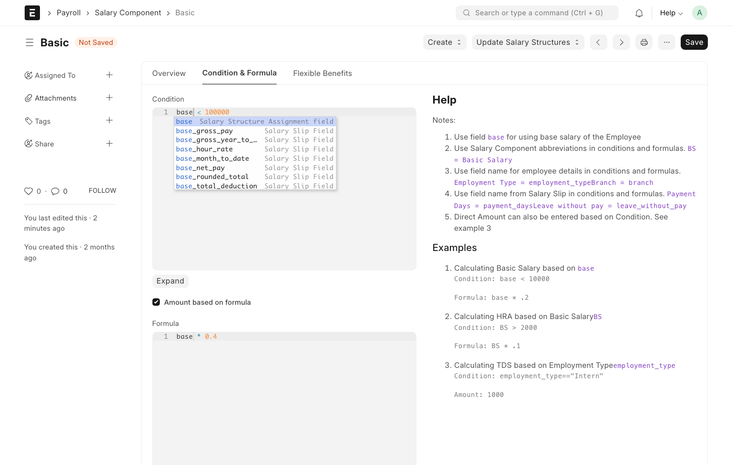
Task: Click the search command bar
Action: coord(537,13)
